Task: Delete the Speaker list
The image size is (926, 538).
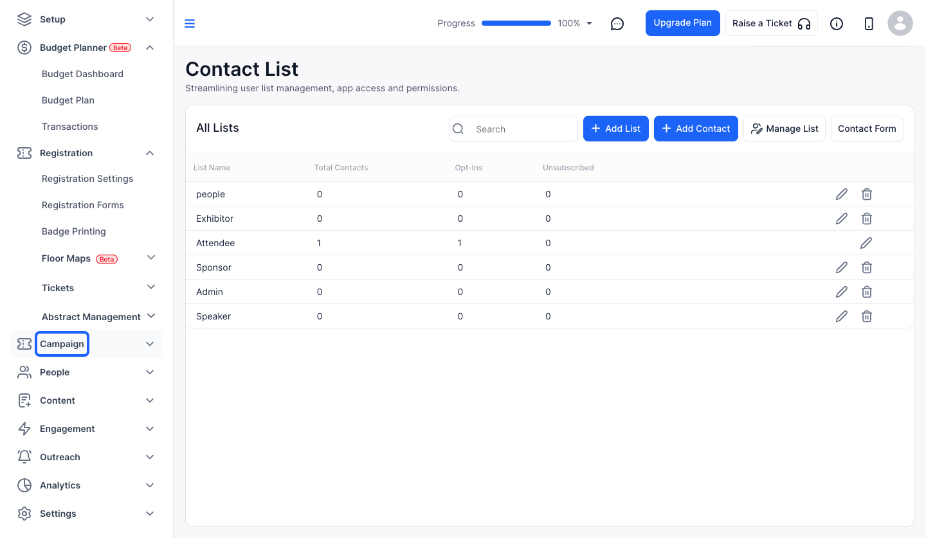Action: pos(867,316)
